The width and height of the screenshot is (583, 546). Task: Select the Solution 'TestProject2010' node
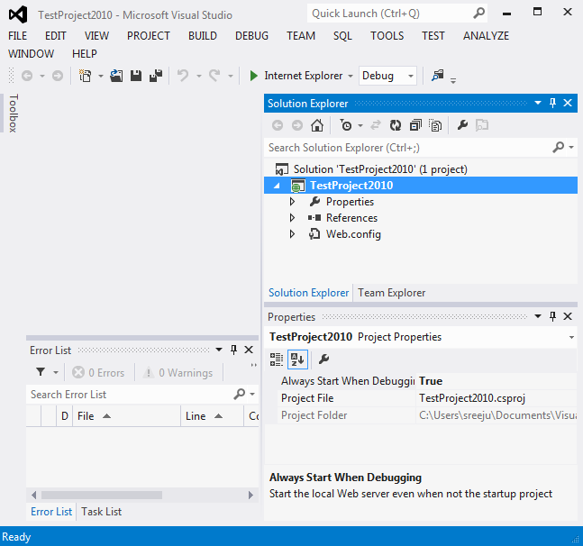coord(380,169)
